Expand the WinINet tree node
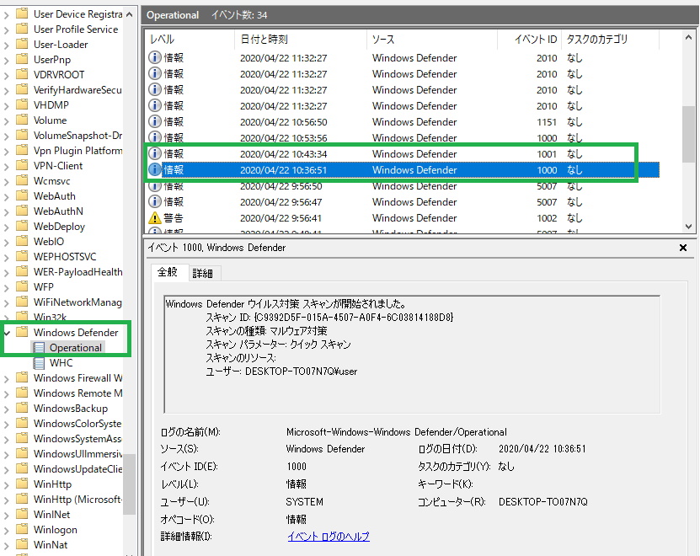The image size is (700, 556). click(x=6, y=516)
